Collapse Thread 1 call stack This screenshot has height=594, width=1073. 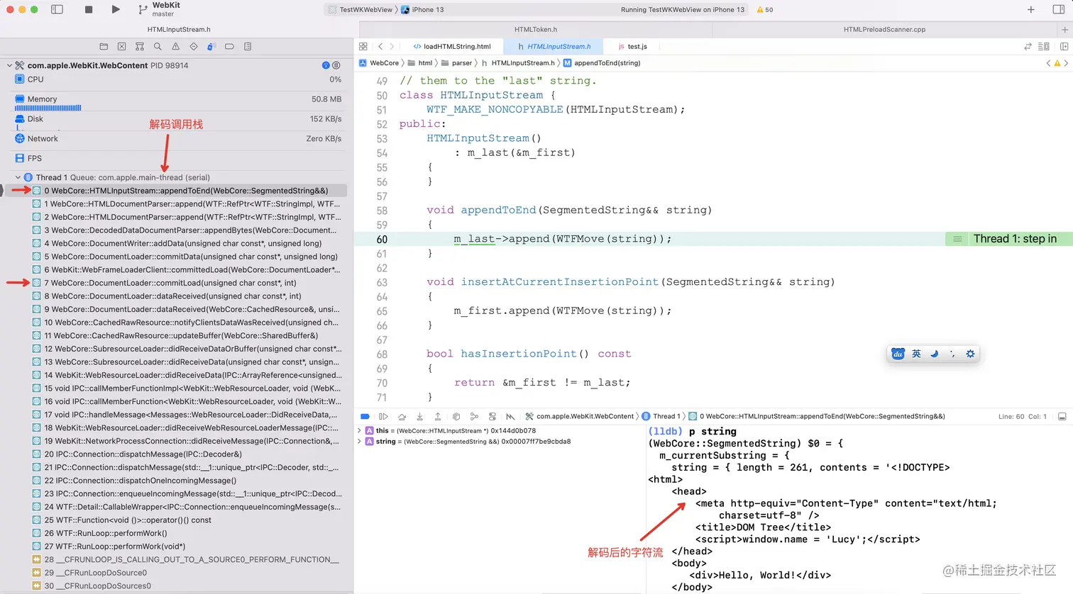(x=18, y=177)
